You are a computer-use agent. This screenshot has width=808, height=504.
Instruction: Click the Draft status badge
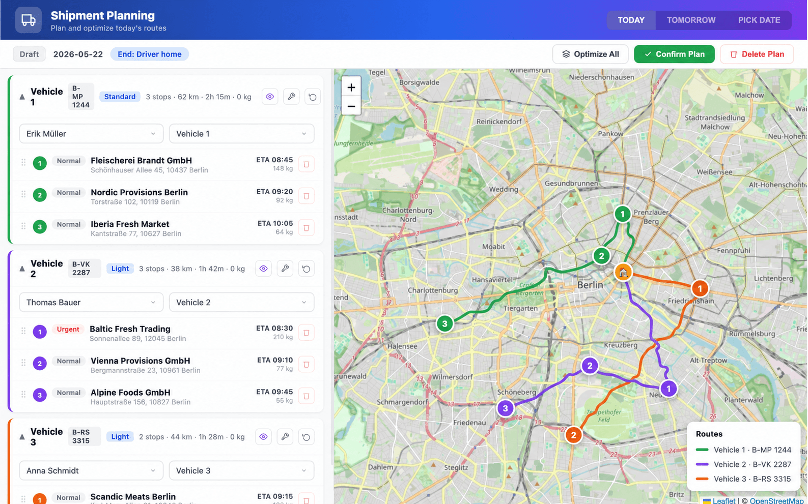[29, 54]
